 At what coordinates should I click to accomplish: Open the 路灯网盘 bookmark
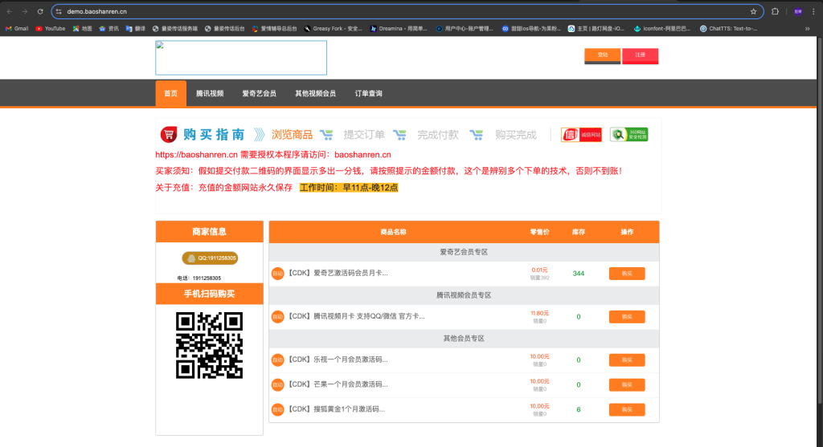(x=596, y=29)
